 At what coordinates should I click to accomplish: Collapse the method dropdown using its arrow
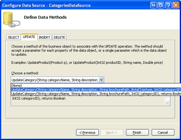pyautogui.click(x=101, y=80)
